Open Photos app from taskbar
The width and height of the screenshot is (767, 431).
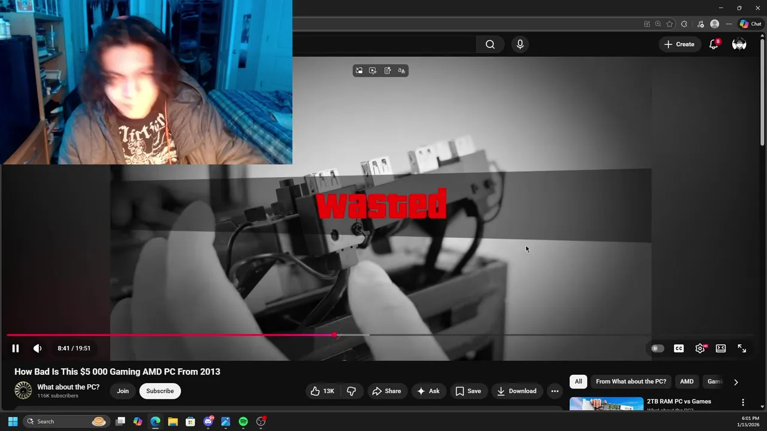pos(225,421)
